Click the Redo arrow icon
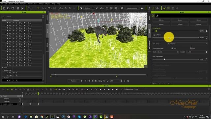The height and width of the screenshot is (119, 211). click(x=33, y=8)
